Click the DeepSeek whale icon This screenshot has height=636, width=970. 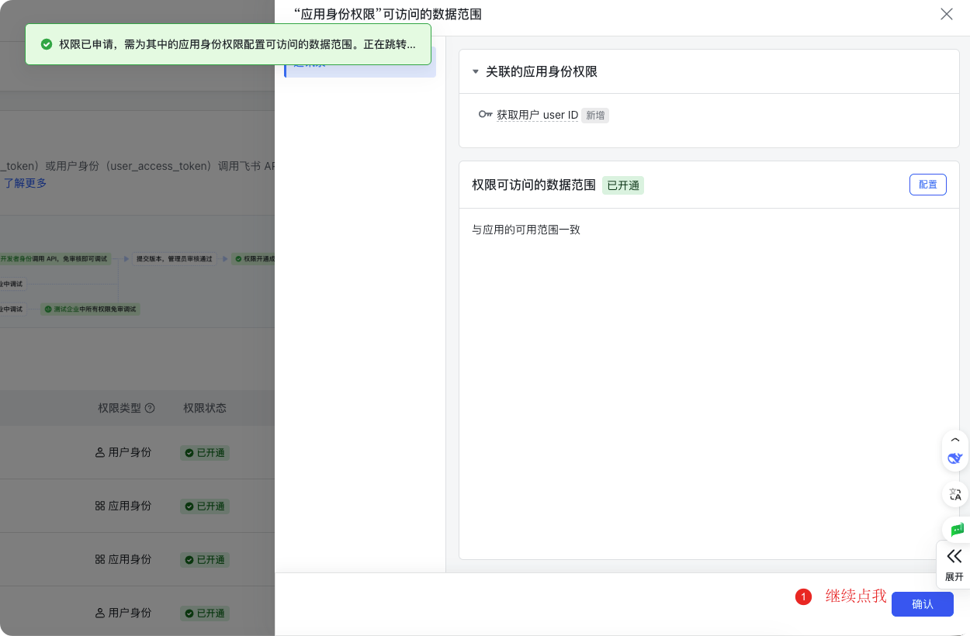coord(955,458)
